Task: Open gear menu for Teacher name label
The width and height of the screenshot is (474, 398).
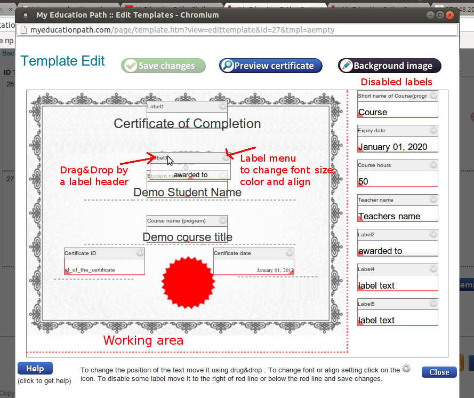Action: point(433,200)
